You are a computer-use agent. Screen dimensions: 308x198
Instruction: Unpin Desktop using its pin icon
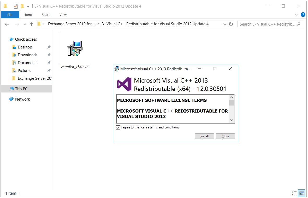click(49, 47)
